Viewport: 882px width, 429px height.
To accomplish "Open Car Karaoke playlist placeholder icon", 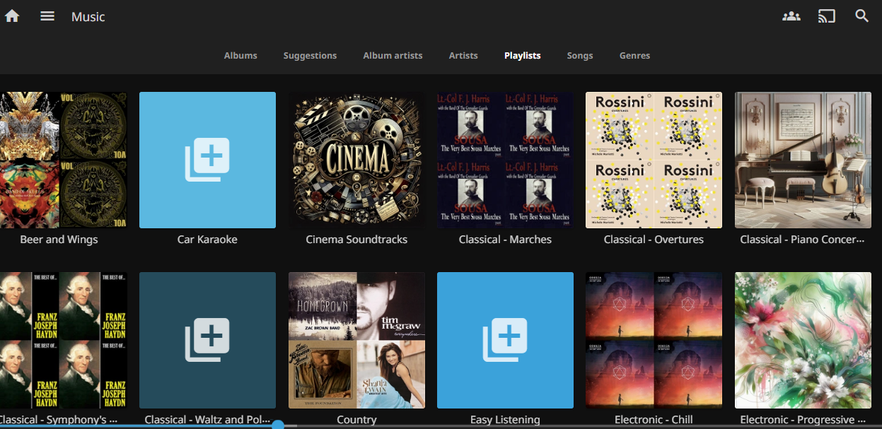I will tap(207, 160).
